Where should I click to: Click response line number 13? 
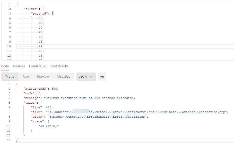(x=9, y=140)
